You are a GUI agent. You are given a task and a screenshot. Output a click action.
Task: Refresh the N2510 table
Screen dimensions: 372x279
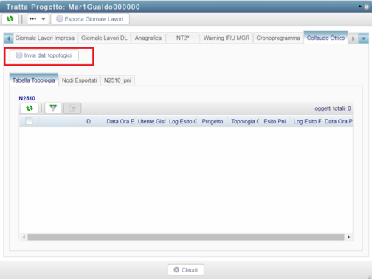pyautogui.click(x=30, y=108)
